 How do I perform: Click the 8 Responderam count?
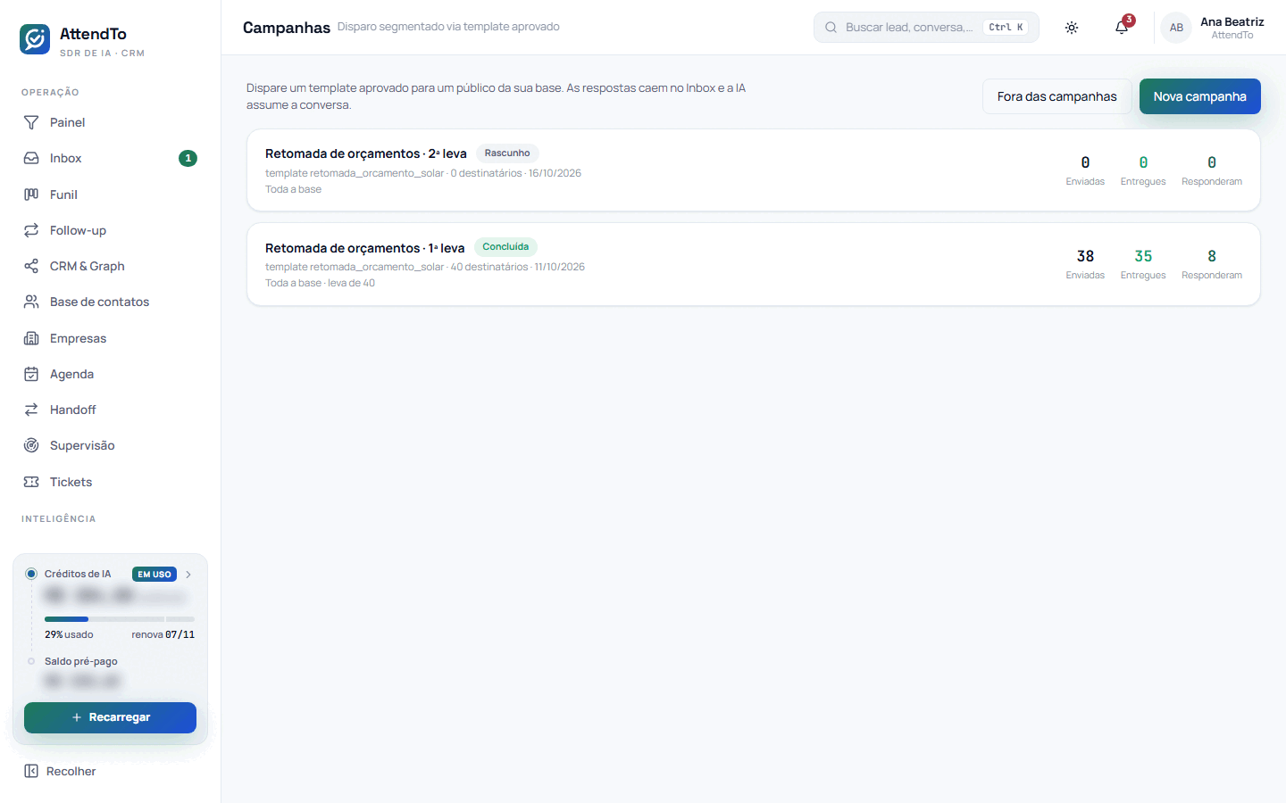tap(1212, 264)
